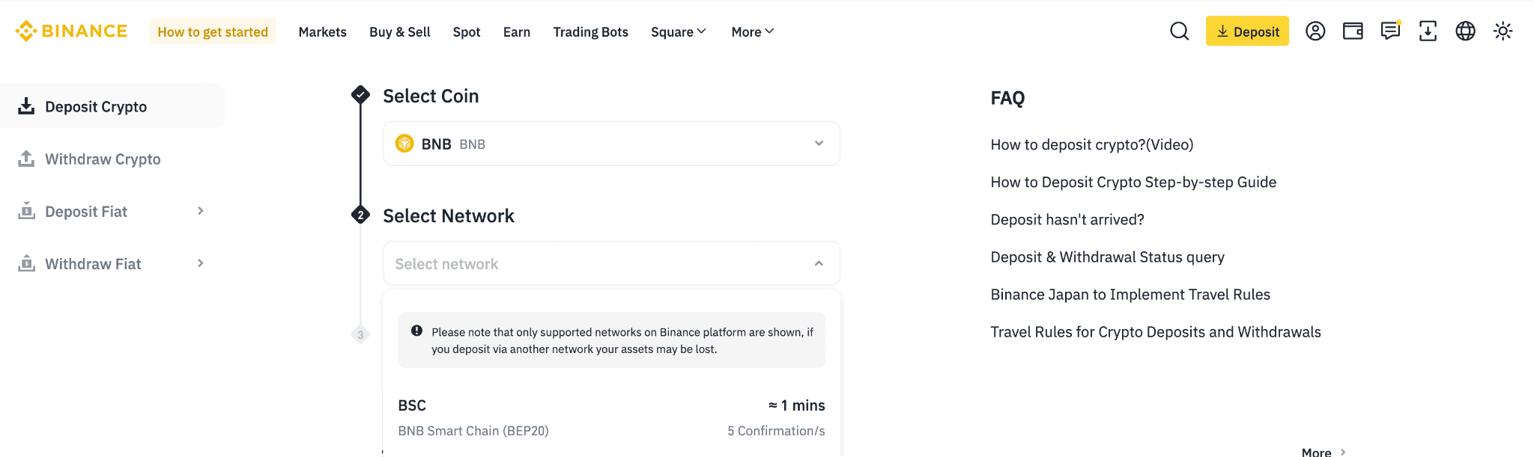Click the search magnifier icon

tap(1179, 31)
